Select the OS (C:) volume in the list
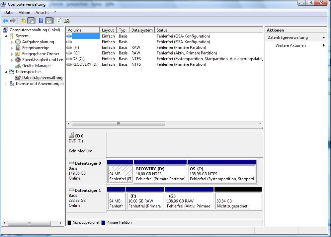Viewport: 331px width, 237px height. click(79, 59)
